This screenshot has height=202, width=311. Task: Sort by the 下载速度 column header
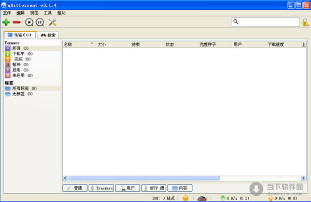pos(283,45)
